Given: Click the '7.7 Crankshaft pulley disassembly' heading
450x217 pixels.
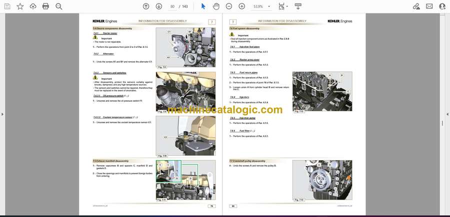Looking at the screenshot, I should pyautogui.click(x=247, y=161).
